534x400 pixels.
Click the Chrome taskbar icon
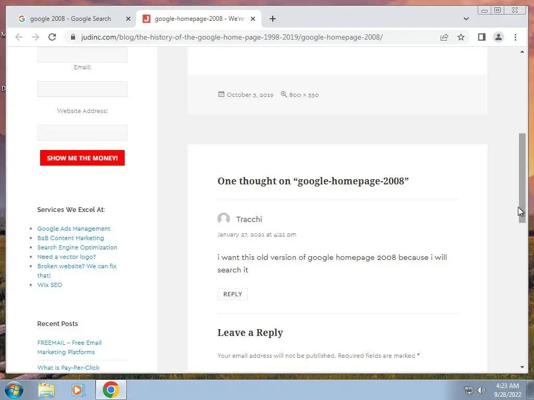[111, 390]
